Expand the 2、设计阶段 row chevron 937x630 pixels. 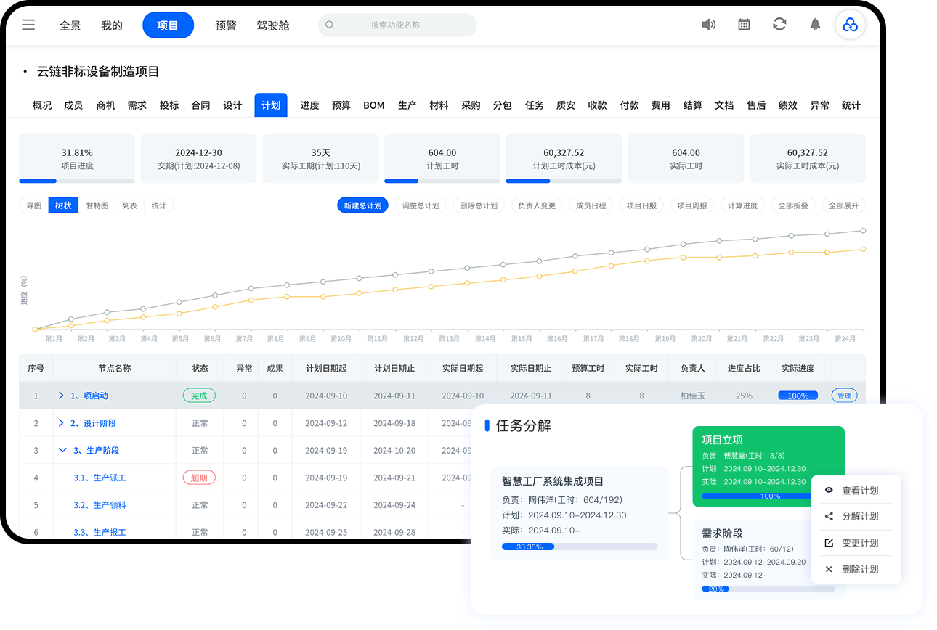coord(61,423)
